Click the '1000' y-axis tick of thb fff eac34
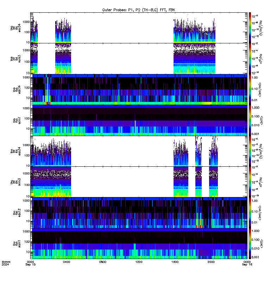The width and height of the screenshot is (264, 282). coord(26,22)
